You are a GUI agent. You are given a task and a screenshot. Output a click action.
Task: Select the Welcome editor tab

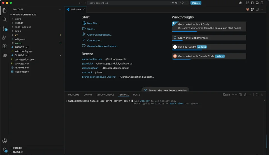click(x=75, y=10)
